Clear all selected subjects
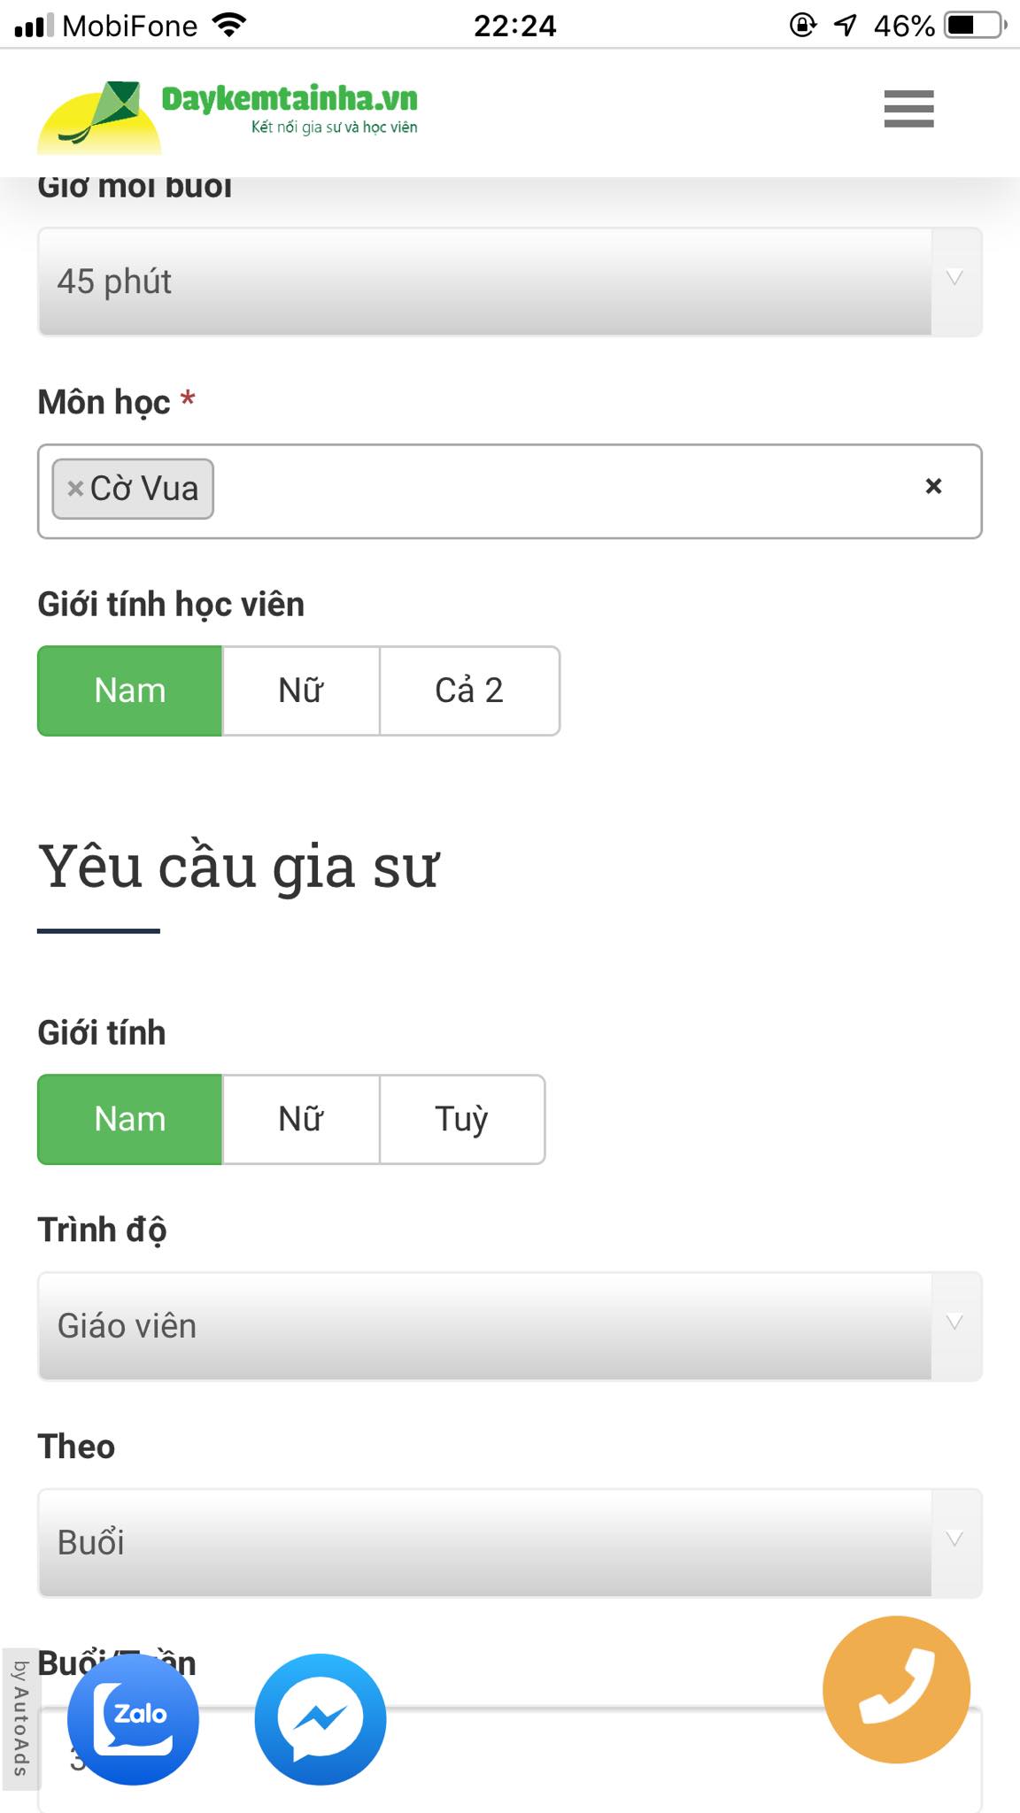 pos(933,486)
